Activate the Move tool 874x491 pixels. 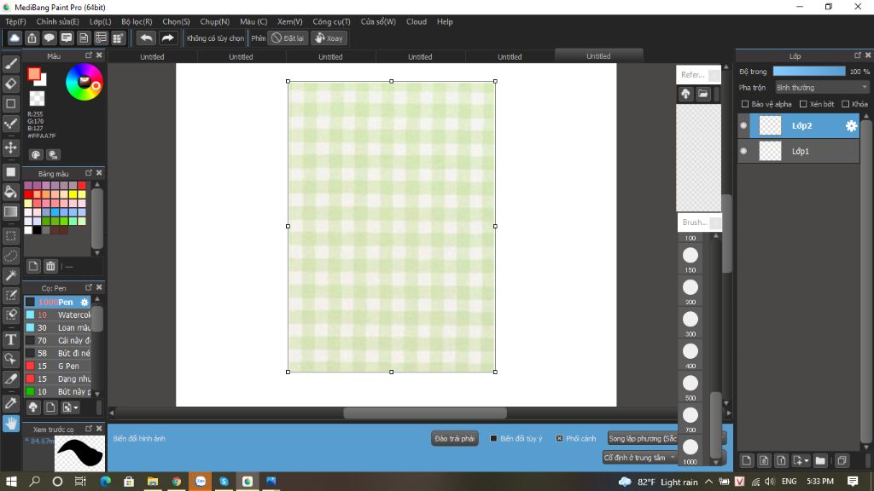point(11,147)
